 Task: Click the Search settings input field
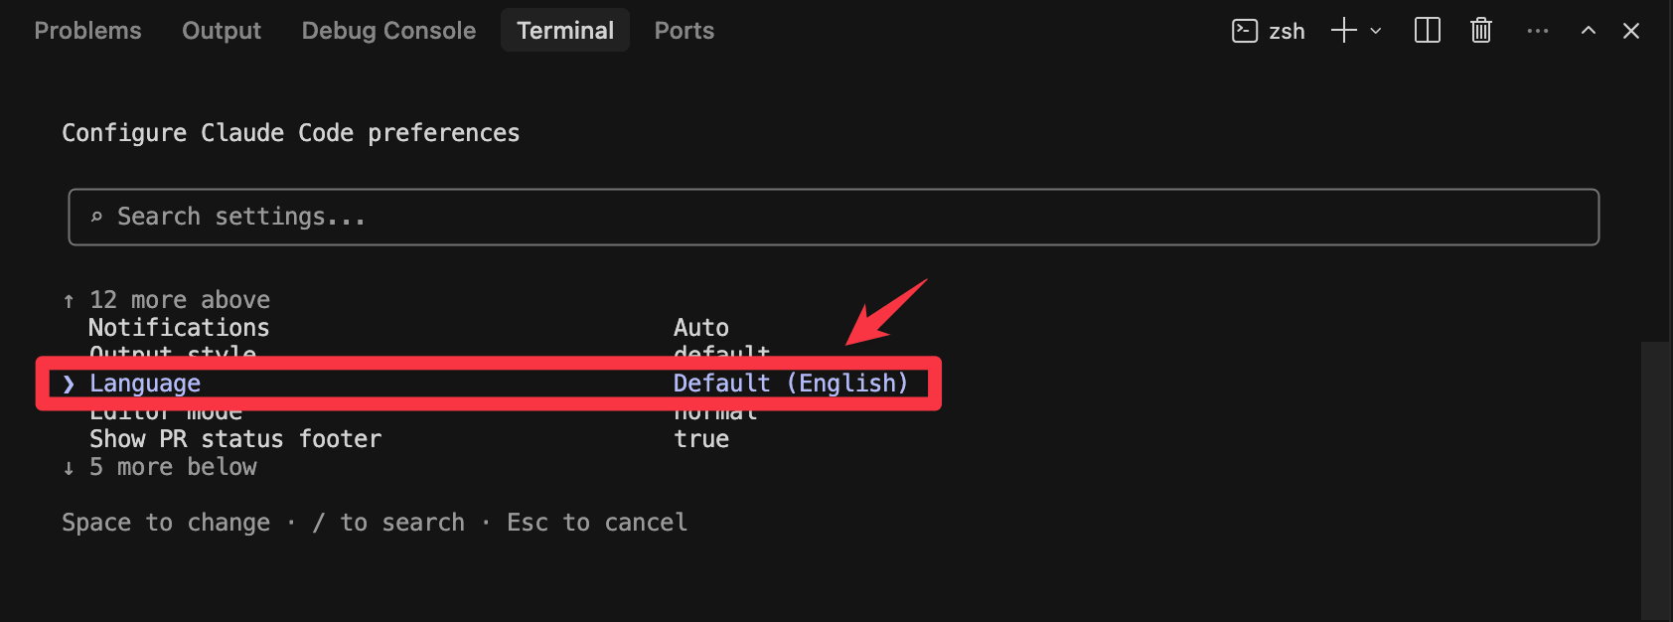pyautogui.click(x=833, y=217)
